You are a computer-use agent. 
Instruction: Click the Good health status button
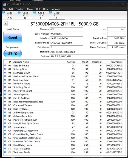pos(13,37)
